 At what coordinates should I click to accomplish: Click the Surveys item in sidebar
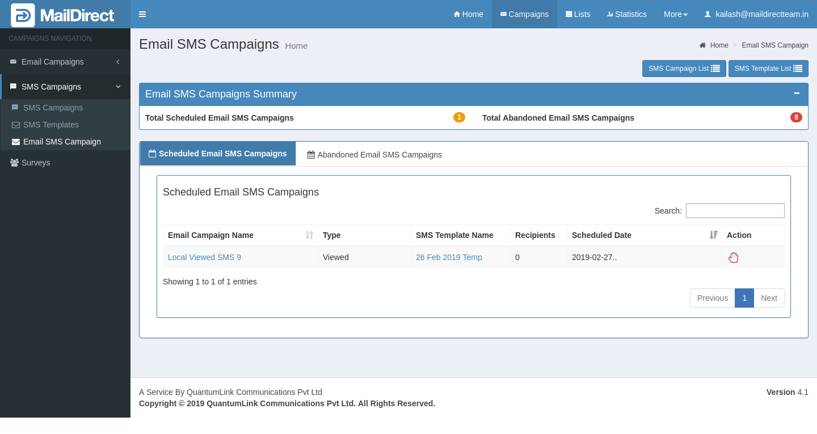pos(36,163)
